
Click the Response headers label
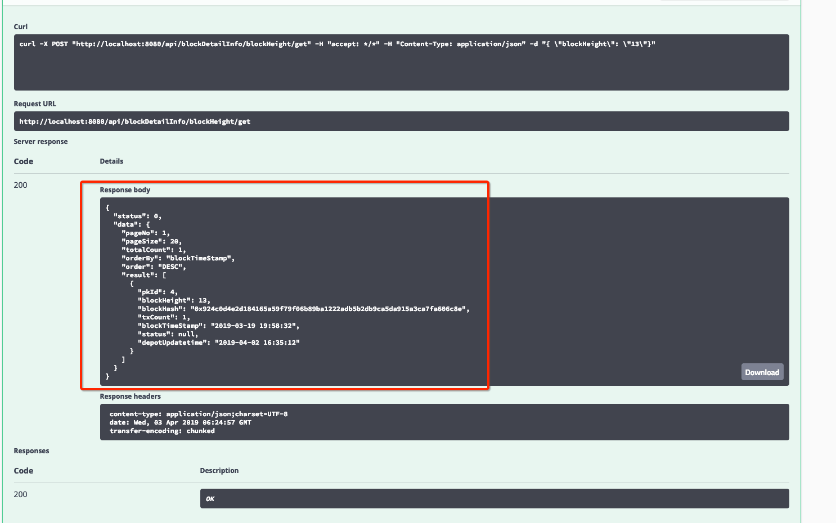point(130,396)
